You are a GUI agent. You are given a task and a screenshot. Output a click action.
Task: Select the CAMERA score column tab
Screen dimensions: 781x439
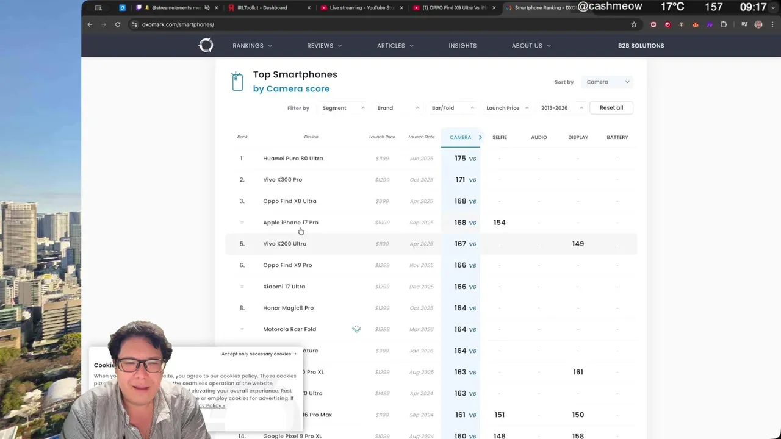point(460,137)
